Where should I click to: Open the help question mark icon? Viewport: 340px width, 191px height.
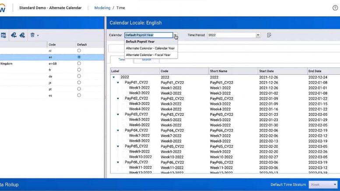point(335,8)
